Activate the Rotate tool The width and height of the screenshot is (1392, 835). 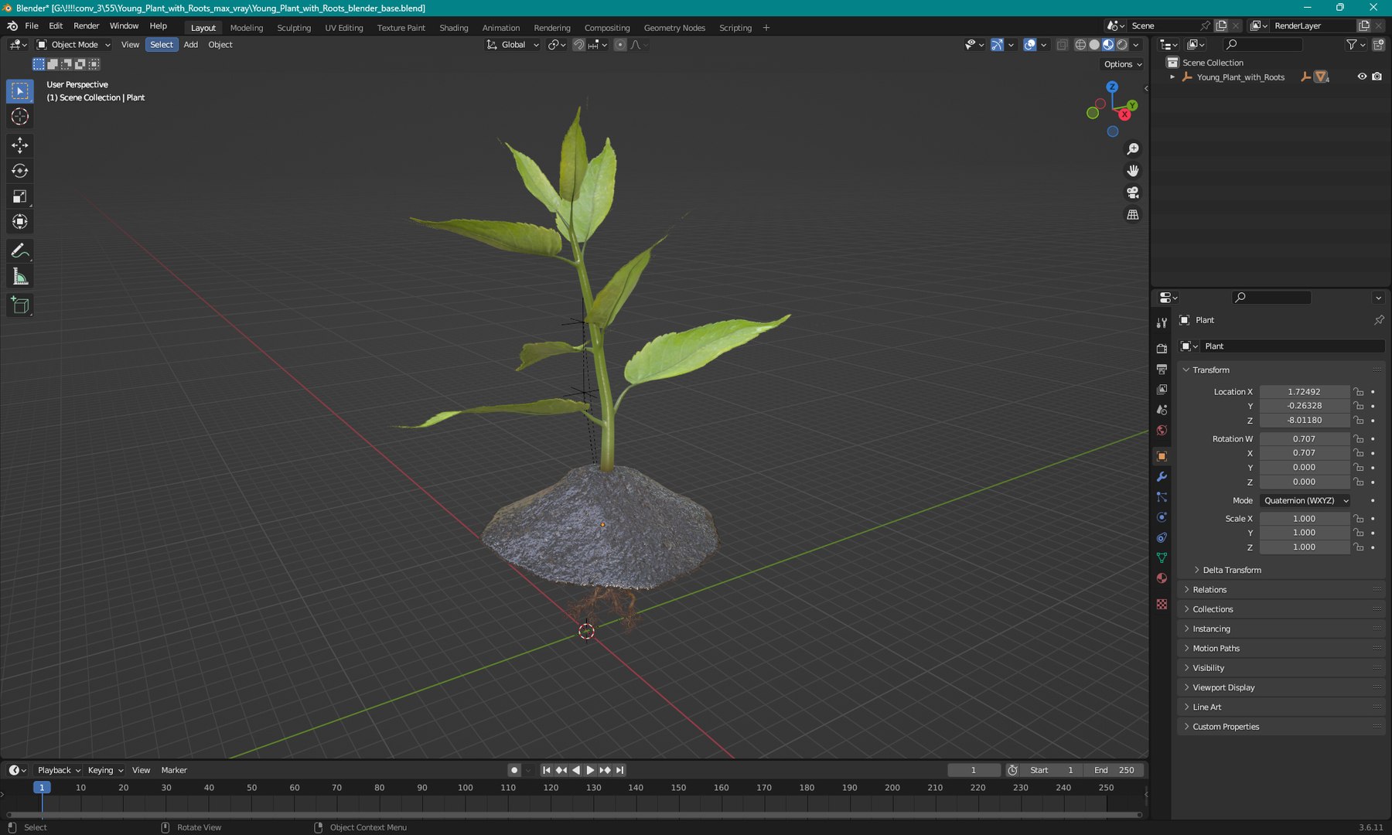20,171
